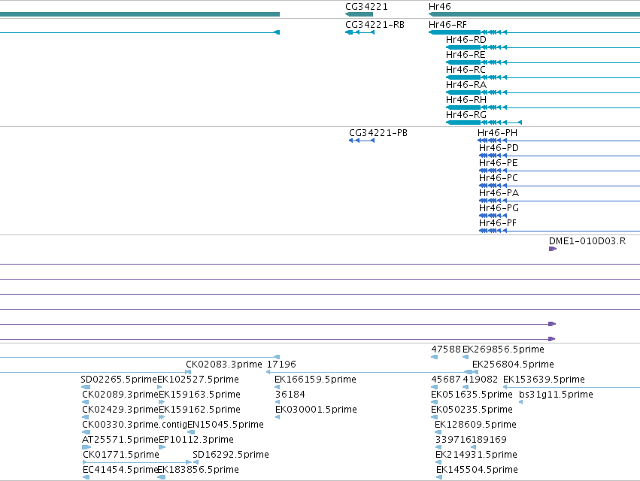The height and width of the screenshot is (481, 640).
Task: Click EST EK050235.5prime
Action: click(x=472, y=410)
